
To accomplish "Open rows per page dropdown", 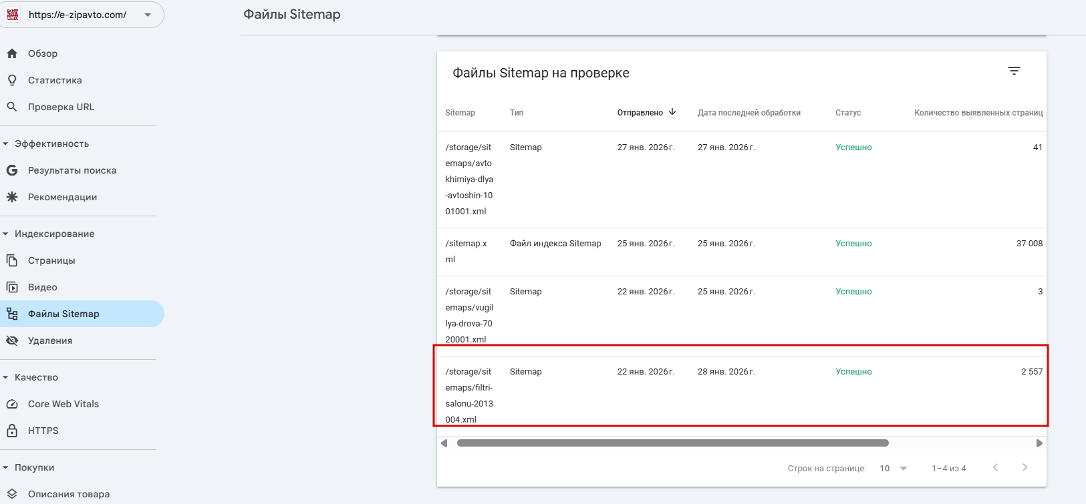I will tap(894, 469).
